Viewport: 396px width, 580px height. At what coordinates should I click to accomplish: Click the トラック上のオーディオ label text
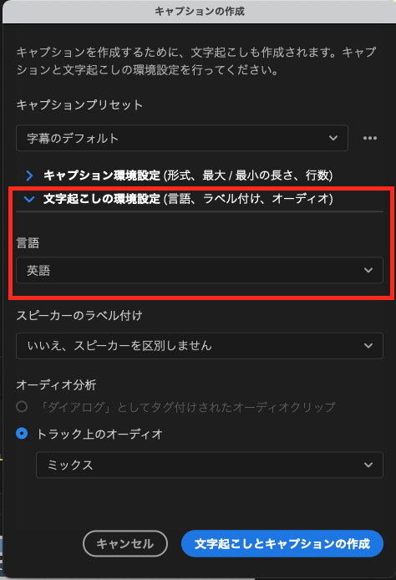pyautogui.click(x=99, y=434)
